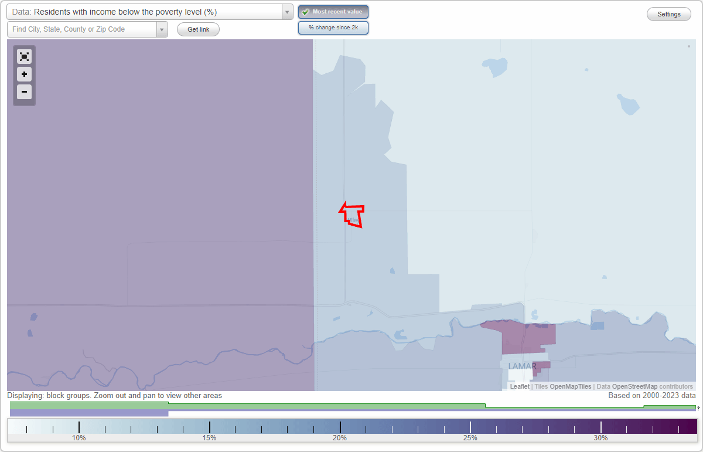
Task: Click the LAMAR label on the map
Action: point(522,366)
